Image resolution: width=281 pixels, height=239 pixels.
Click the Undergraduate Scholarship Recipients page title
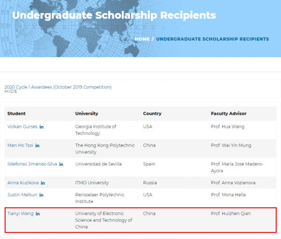coord(114,15)
